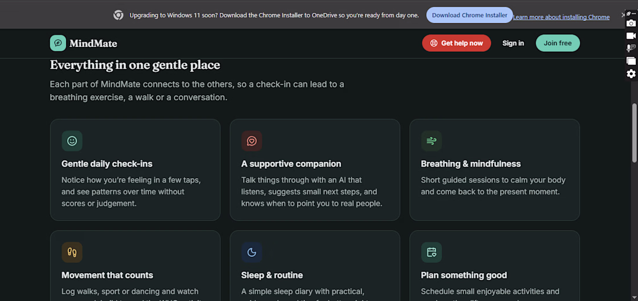Click the Plan something good heading
The width and height of the screenshot is (638, 301).
point(464,275)
